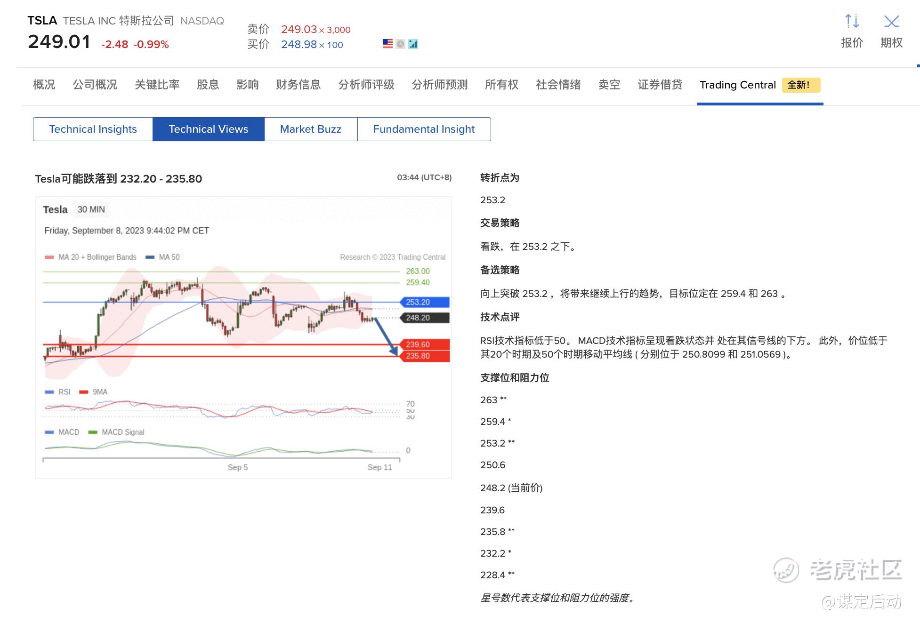This screenshot has height=623, width=920.
Task: Click the 228.4 ** level row
Action: click(x=498, y=575)
